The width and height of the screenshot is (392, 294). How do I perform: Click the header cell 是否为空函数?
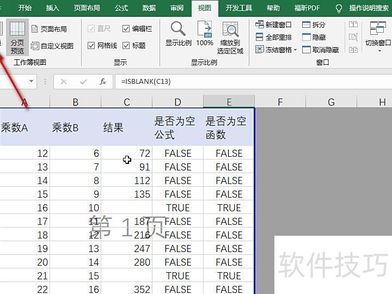click(229, 127)
